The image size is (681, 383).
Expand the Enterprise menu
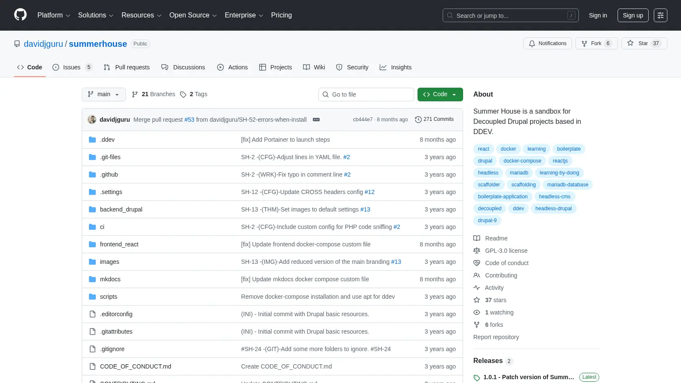point(244,15)
